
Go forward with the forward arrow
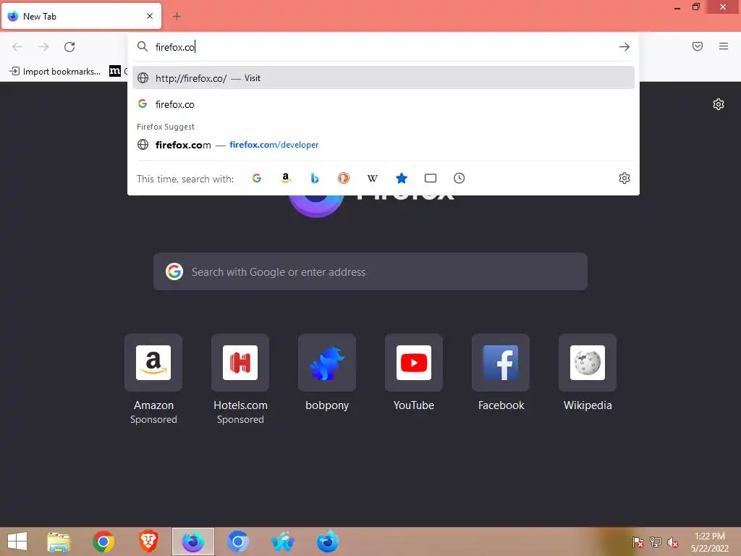coord(43,47)
